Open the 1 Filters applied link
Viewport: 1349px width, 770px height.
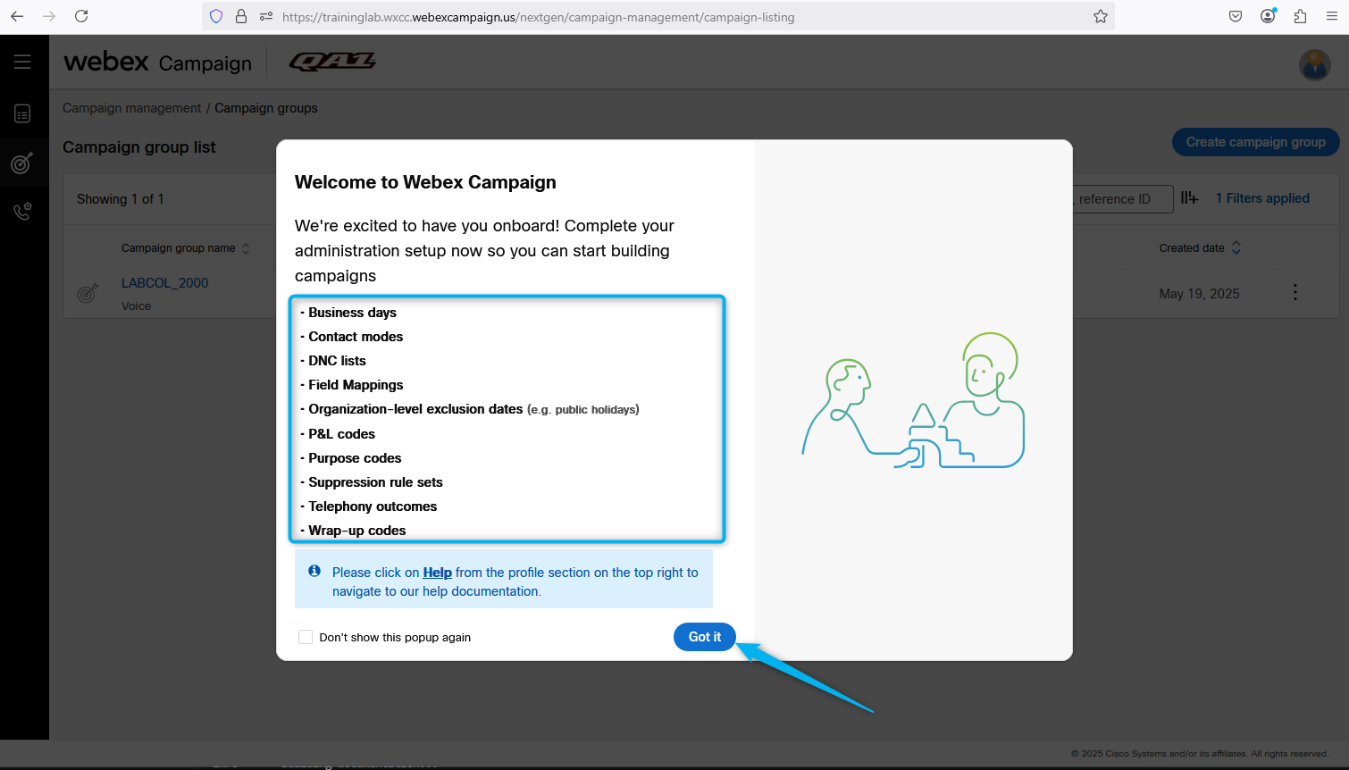click(1261, 198)
